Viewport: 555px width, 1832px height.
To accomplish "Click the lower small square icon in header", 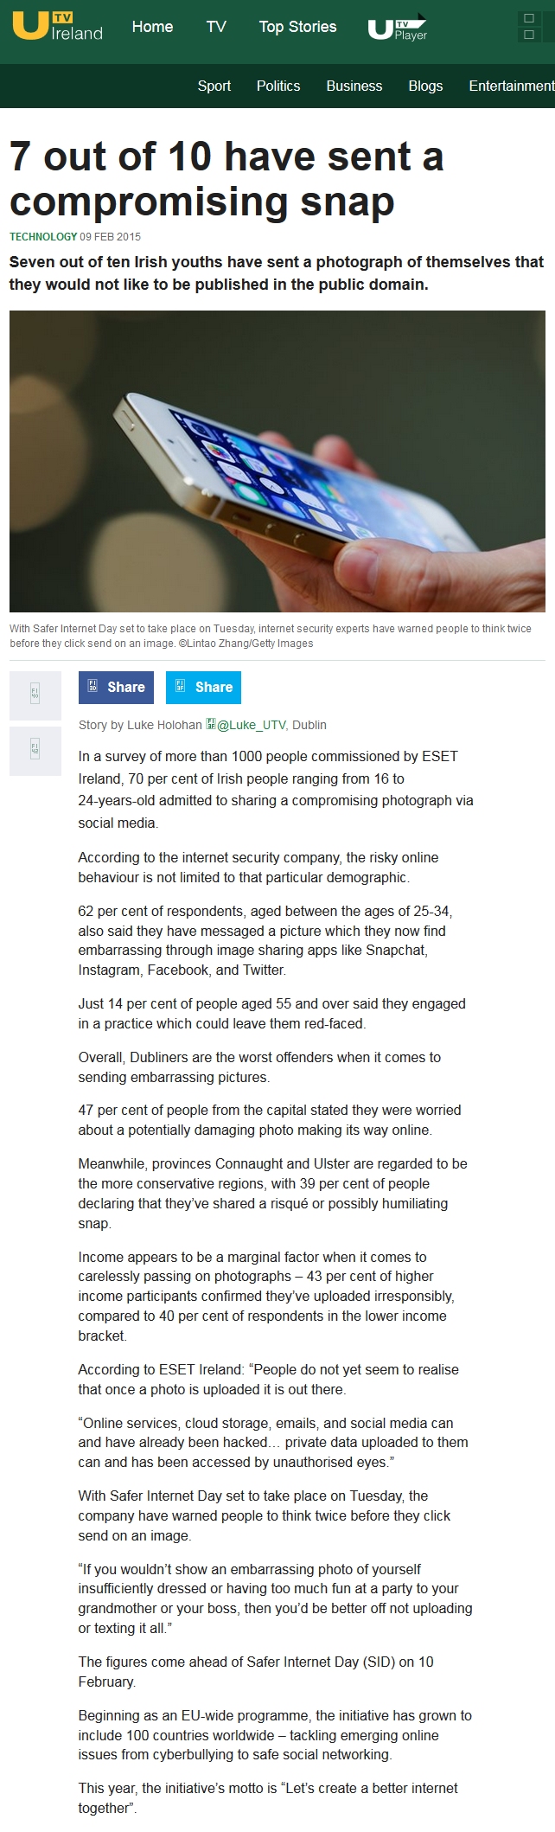I will pos(529,35).
